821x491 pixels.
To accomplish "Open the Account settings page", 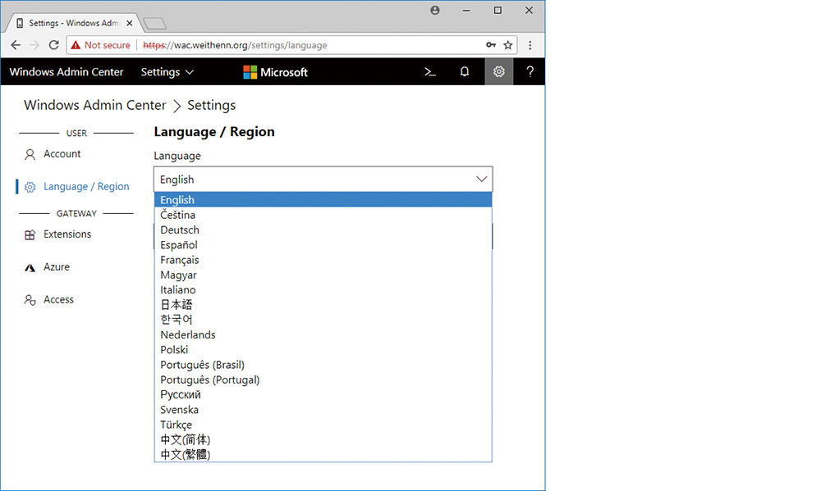I will click(62, 154).
